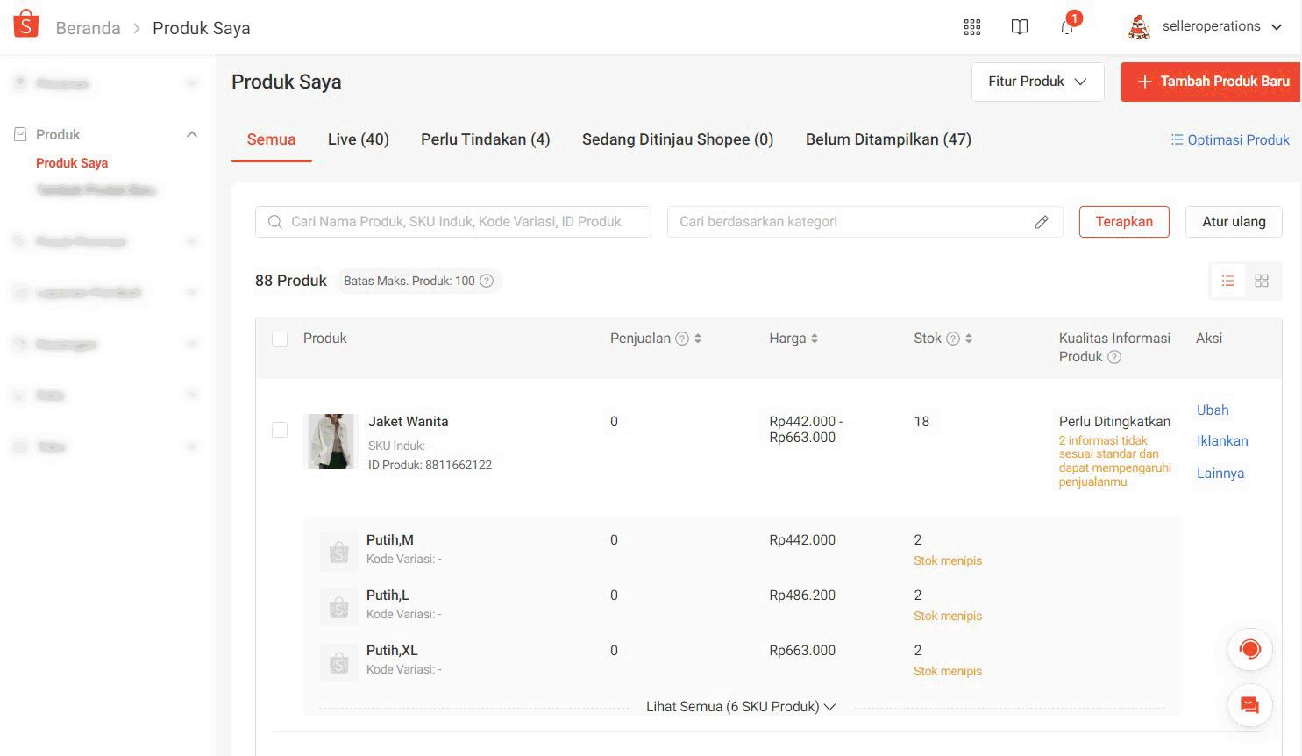Image resolution: width=1302 pixels, height=756 pixels.
Task: Expand Lihat Semua (6 SKU Produk)
Action: tap(740, 707)
